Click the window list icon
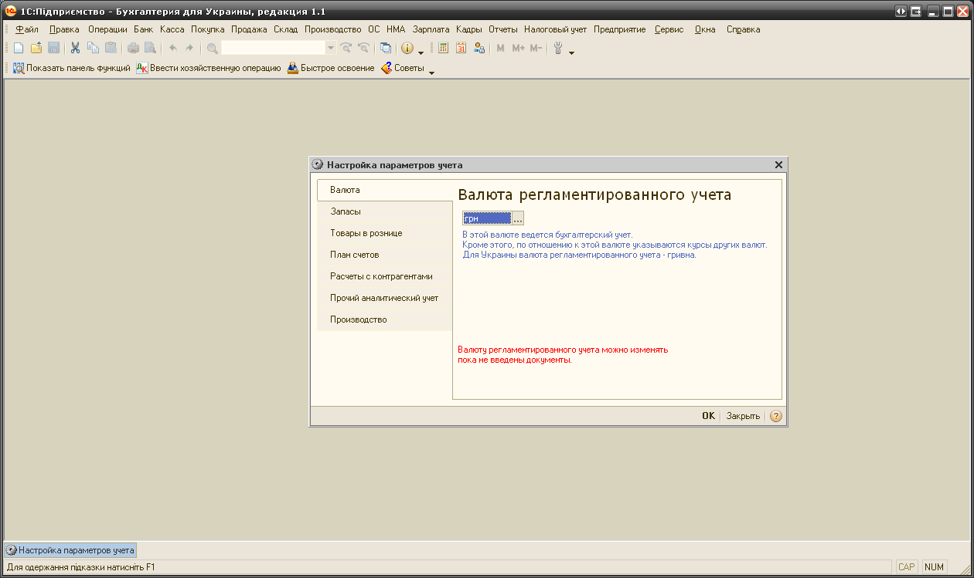Viewport: 974px width, 578px height. 386,48
